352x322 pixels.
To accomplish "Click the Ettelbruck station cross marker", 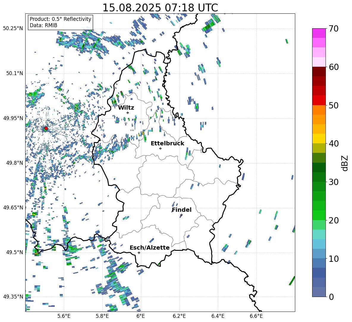I will point(160,148).
